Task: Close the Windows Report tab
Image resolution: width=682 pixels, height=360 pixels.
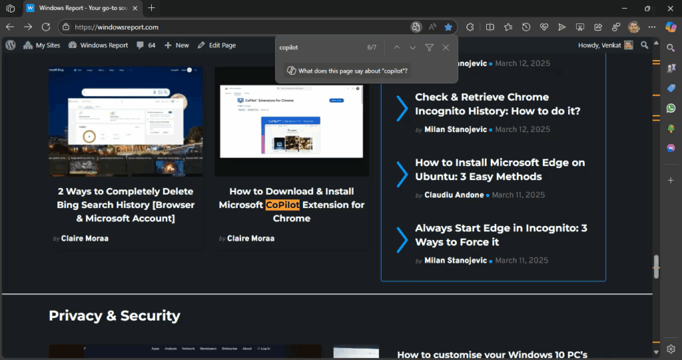Action: [135, 8]
